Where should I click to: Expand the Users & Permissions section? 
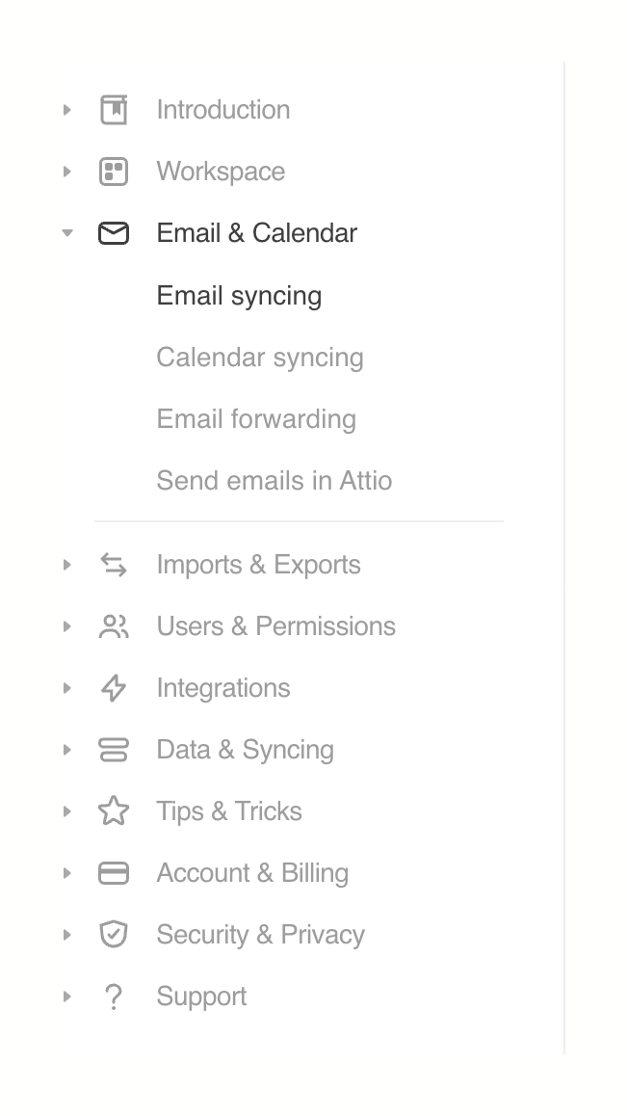[x=66, y=625]
